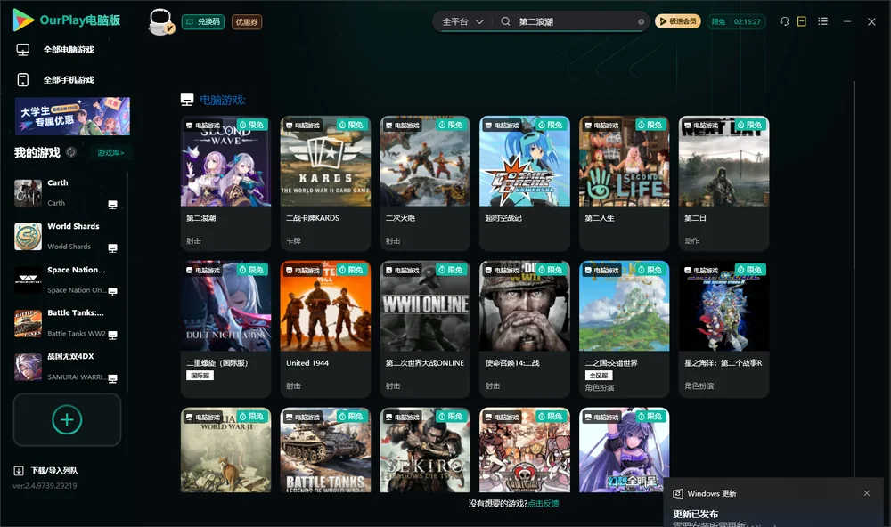Screen dimensions: 891x527
Task: Click the OurPlay logo icon
Action: pos(23,20)
